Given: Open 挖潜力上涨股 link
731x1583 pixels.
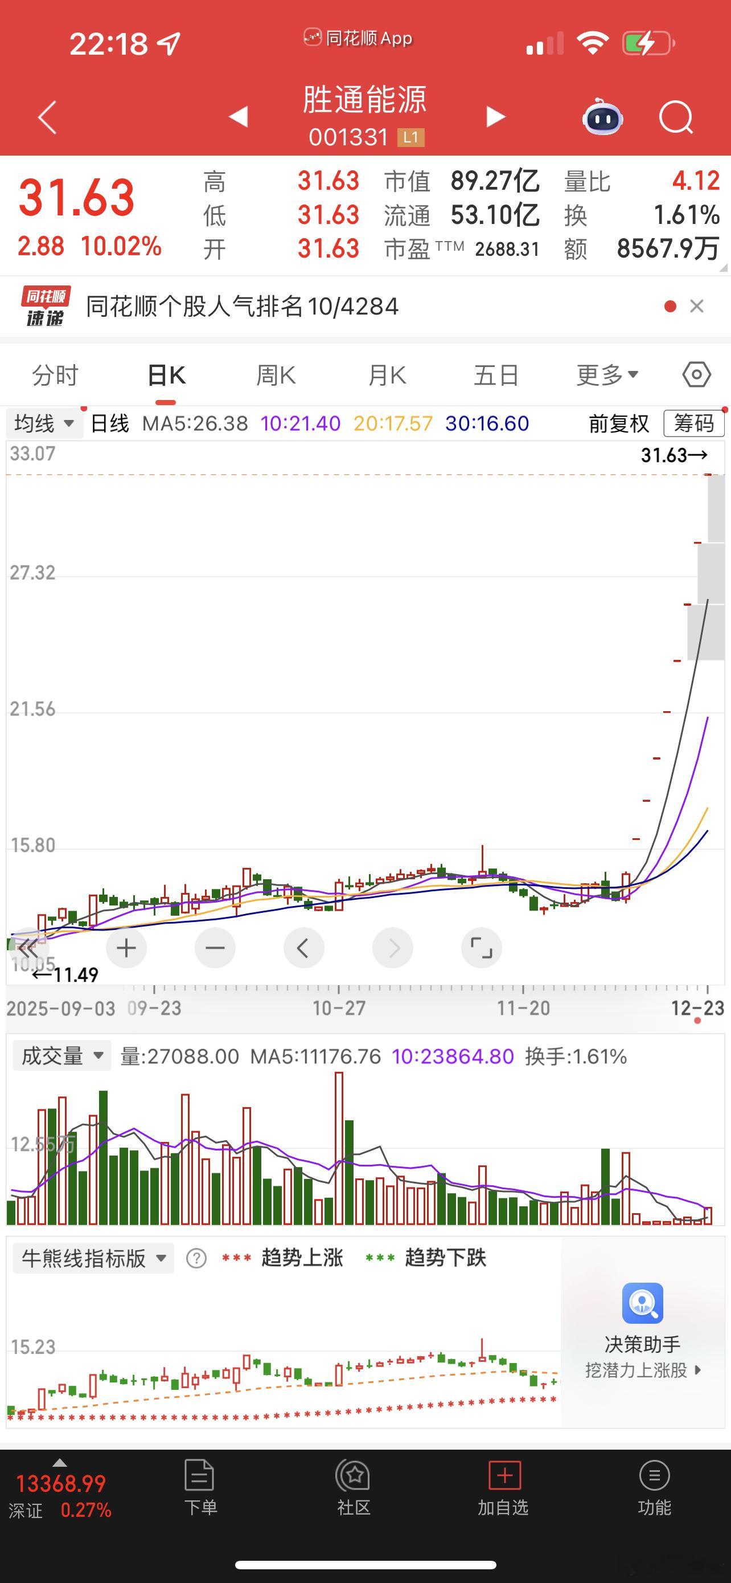Looking at the screenshot, I should [x=643, y=1370].
